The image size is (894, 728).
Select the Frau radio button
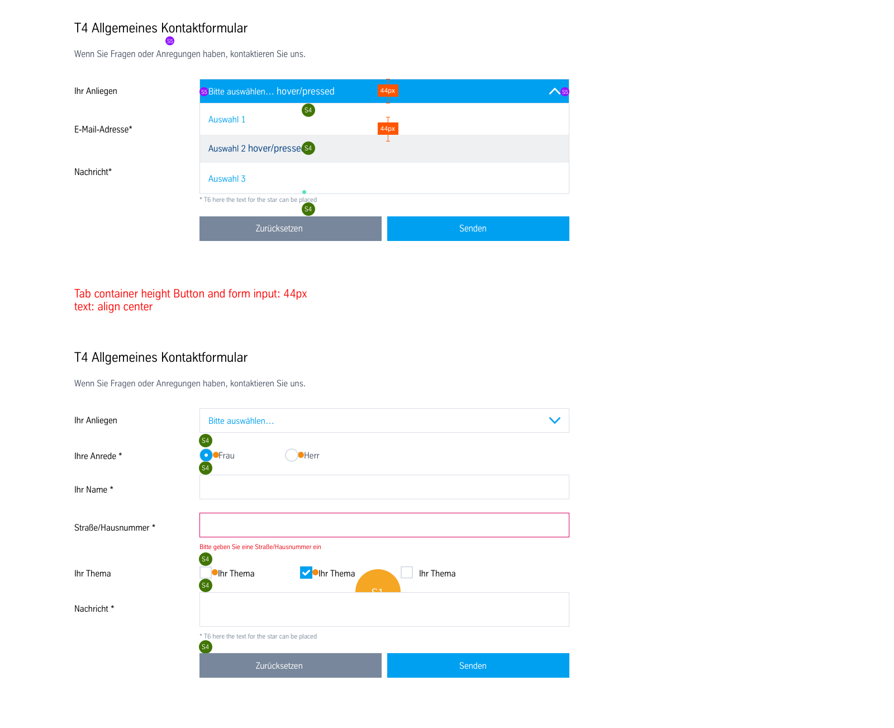click(x=206, y=455)
